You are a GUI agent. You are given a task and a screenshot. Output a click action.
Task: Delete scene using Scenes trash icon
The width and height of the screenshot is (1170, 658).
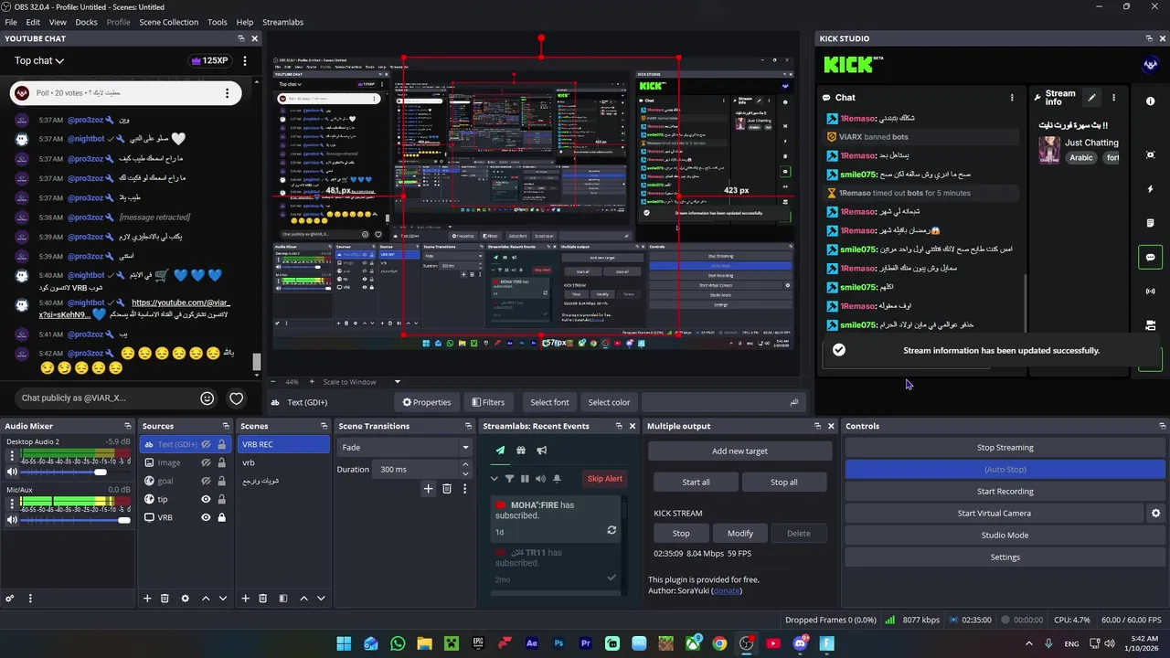pyautogui.click(x=263, y=599)
